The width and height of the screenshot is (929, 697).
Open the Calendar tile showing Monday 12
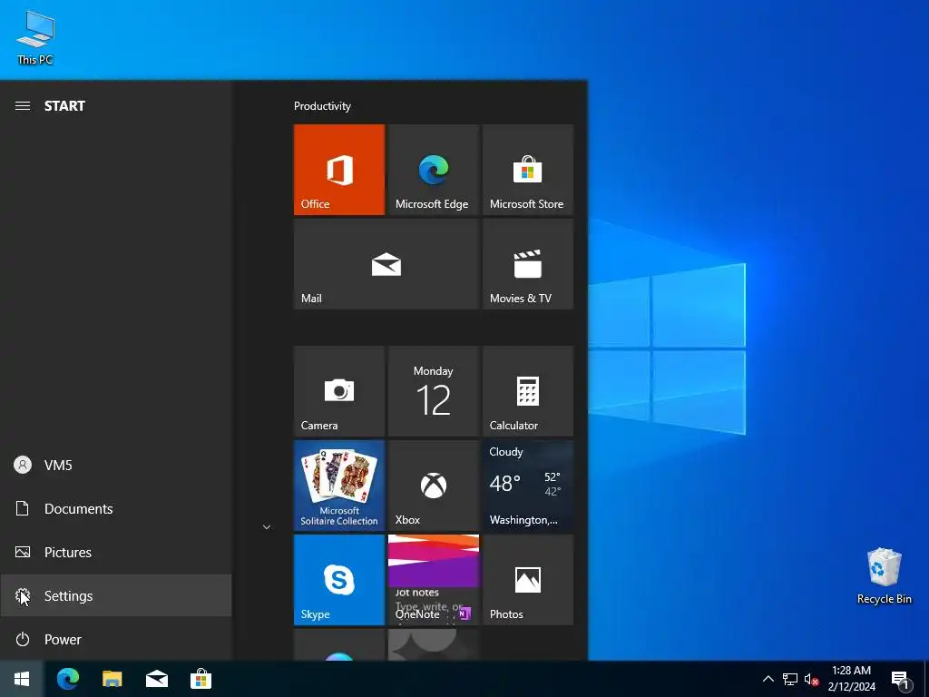coord(433,391)
